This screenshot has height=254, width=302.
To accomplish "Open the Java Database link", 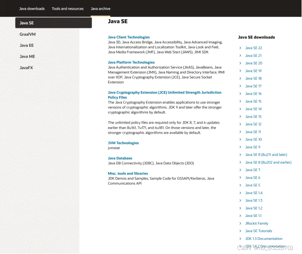I will click(120, 158).
